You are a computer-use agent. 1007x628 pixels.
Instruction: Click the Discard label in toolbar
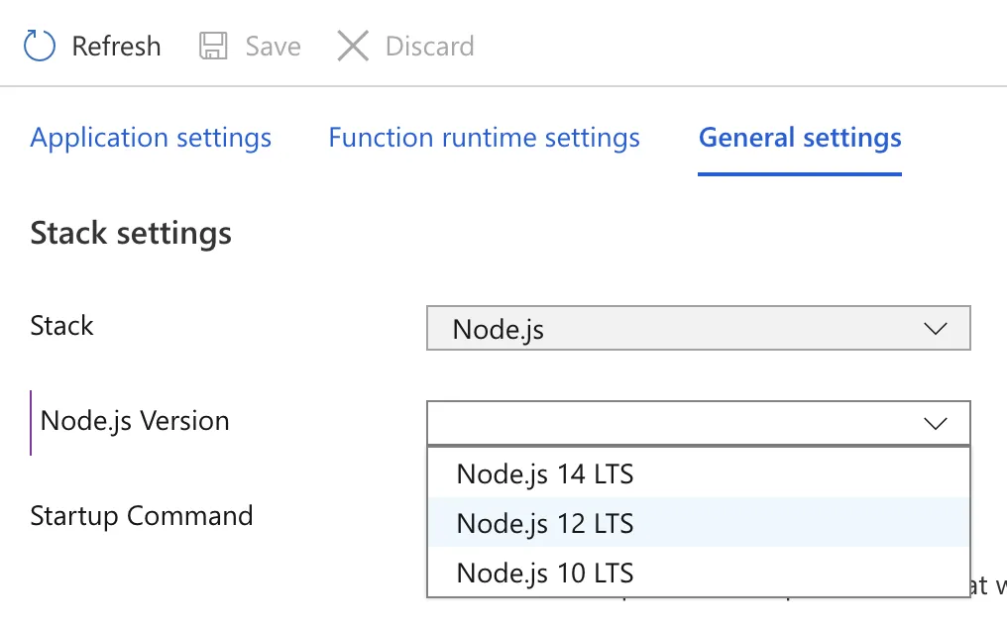(x=429, y=47)
